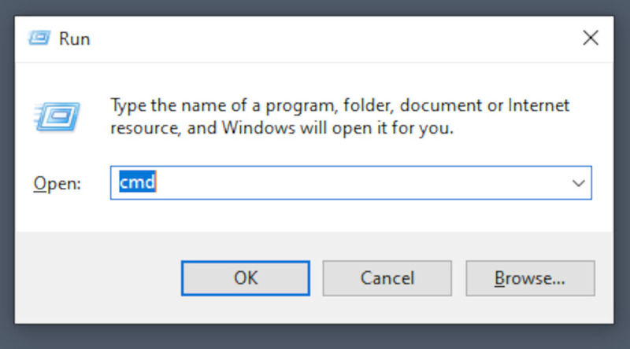This screenshot has width=630, height=349.
Task: Open the Browse... file picker
Action: tap(529, 277)
